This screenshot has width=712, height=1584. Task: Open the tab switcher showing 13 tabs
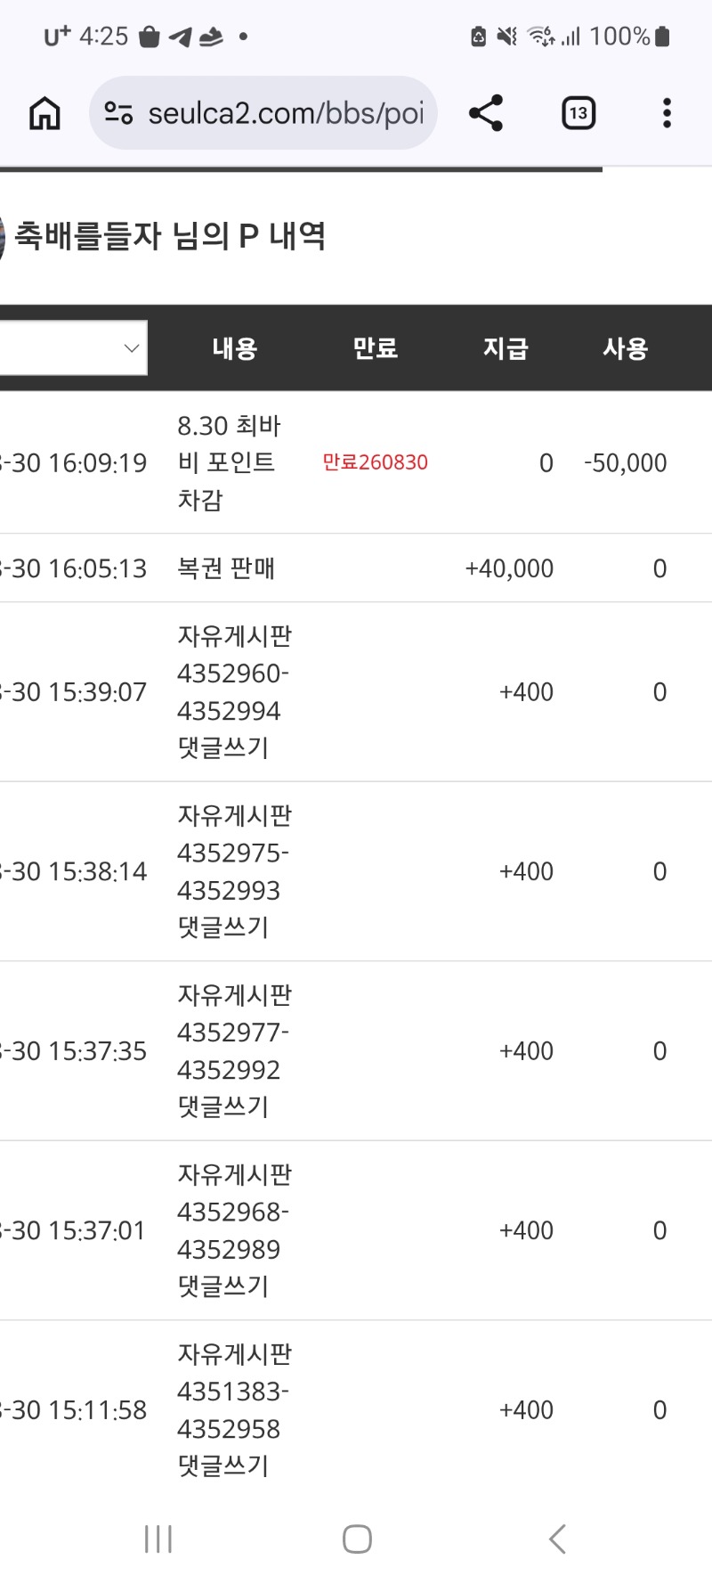[578, 113]
